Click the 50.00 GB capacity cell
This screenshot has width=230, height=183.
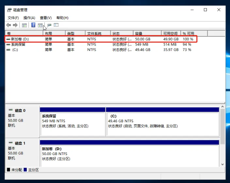coord(143,39)
